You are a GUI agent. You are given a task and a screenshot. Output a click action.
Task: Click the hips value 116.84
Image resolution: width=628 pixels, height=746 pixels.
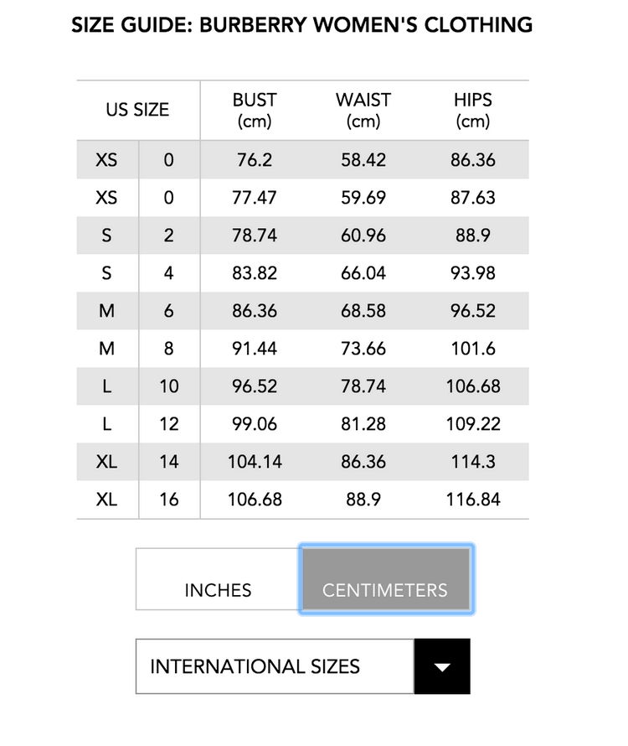click(x=473, y=500)
